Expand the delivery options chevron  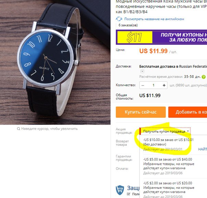click(x=142, y=71)
